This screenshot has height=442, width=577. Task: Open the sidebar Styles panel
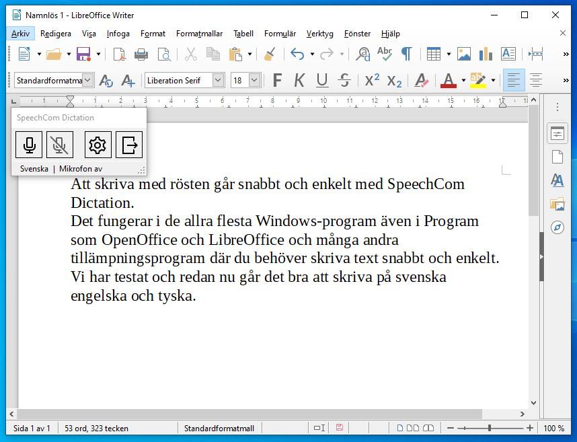pyautogui.click(x=557, y=180)
